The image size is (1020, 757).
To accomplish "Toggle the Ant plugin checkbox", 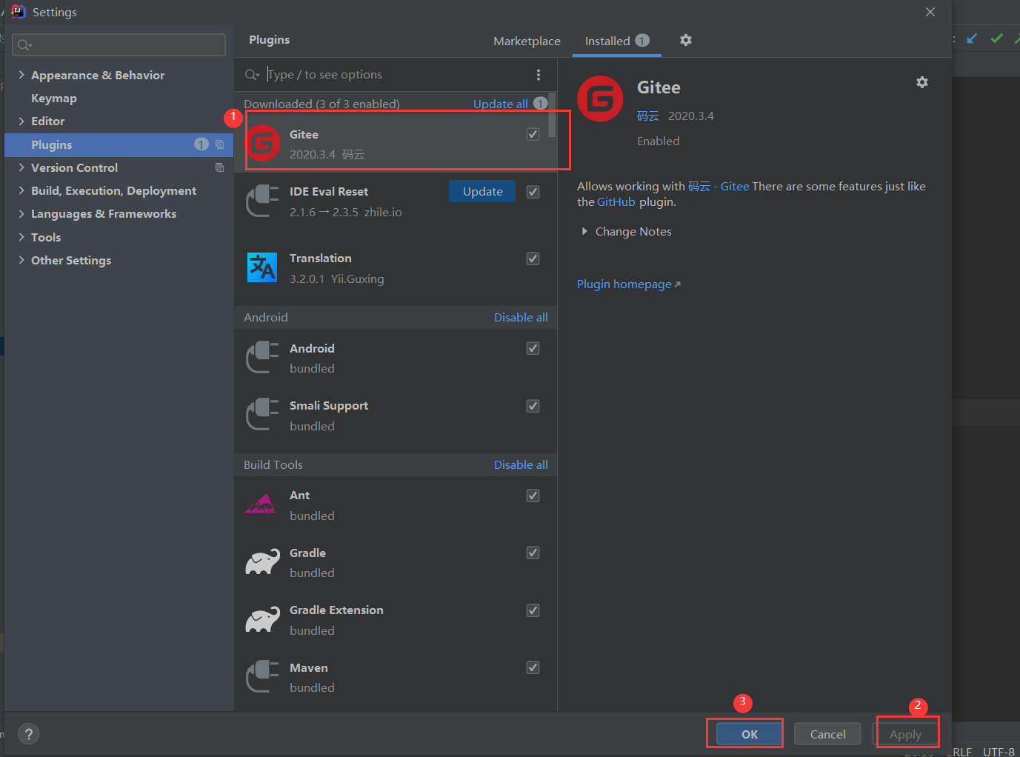I will point(533,496).
